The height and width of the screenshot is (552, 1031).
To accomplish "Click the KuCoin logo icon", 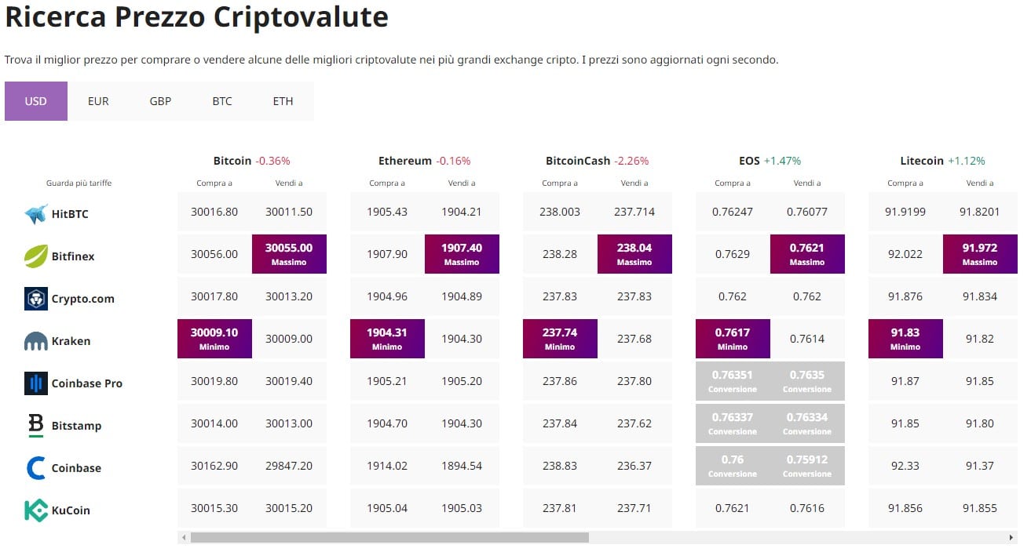I will pyautogui.click(x=36, y=510).
